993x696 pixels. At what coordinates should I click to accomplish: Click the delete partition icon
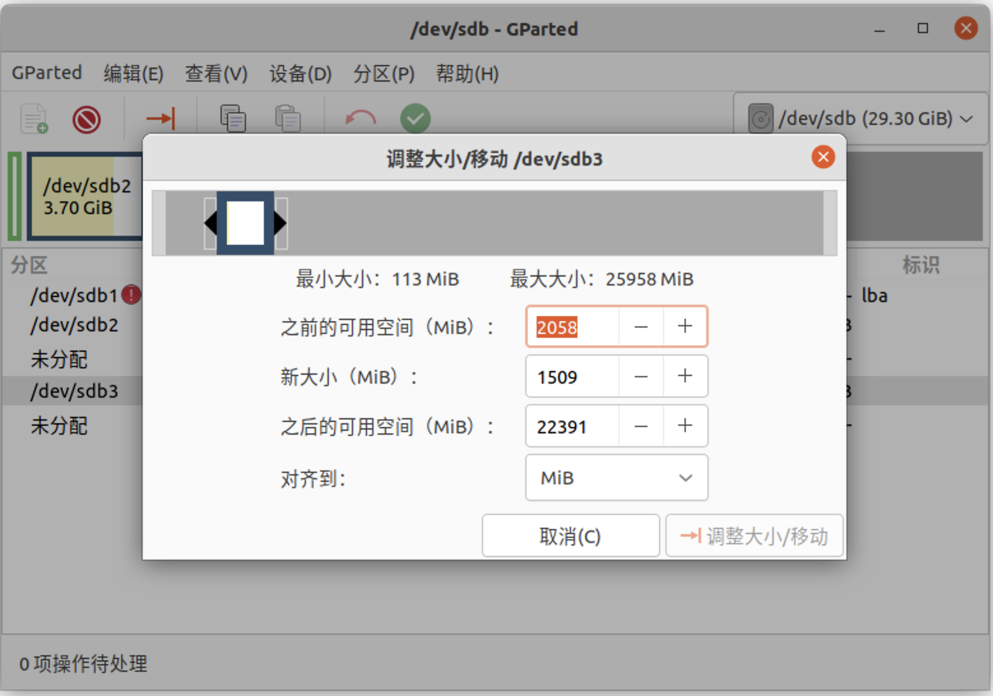click(x=87, y=119)
